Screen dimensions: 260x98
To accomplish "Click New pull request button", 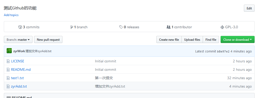I will (x=48, y=40).
